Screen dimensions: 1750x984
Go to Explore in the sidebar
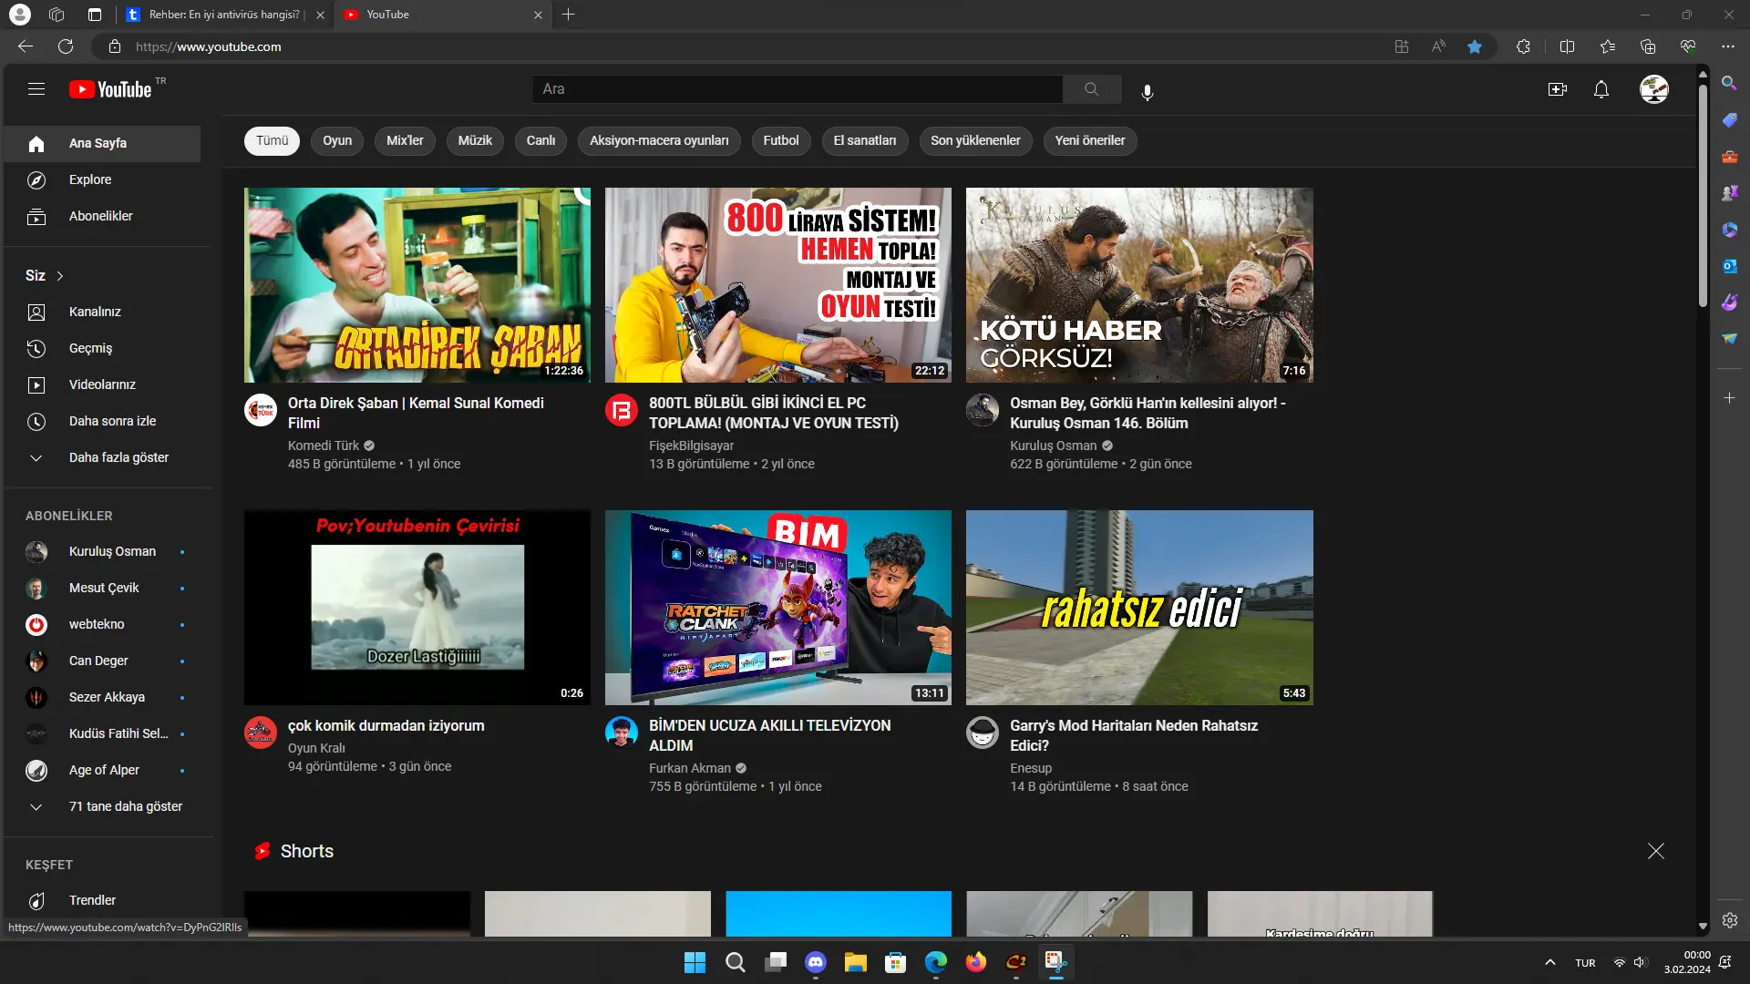(x=102, y=180)
